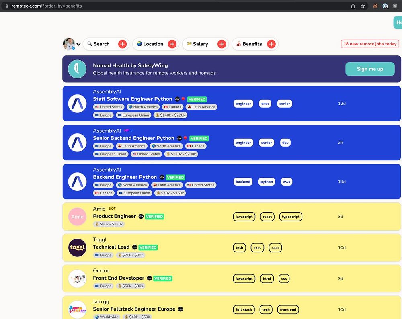This screenshot has height=319, width=402.
Task: Open the Location filter dropdown
Action: (156, 44)
